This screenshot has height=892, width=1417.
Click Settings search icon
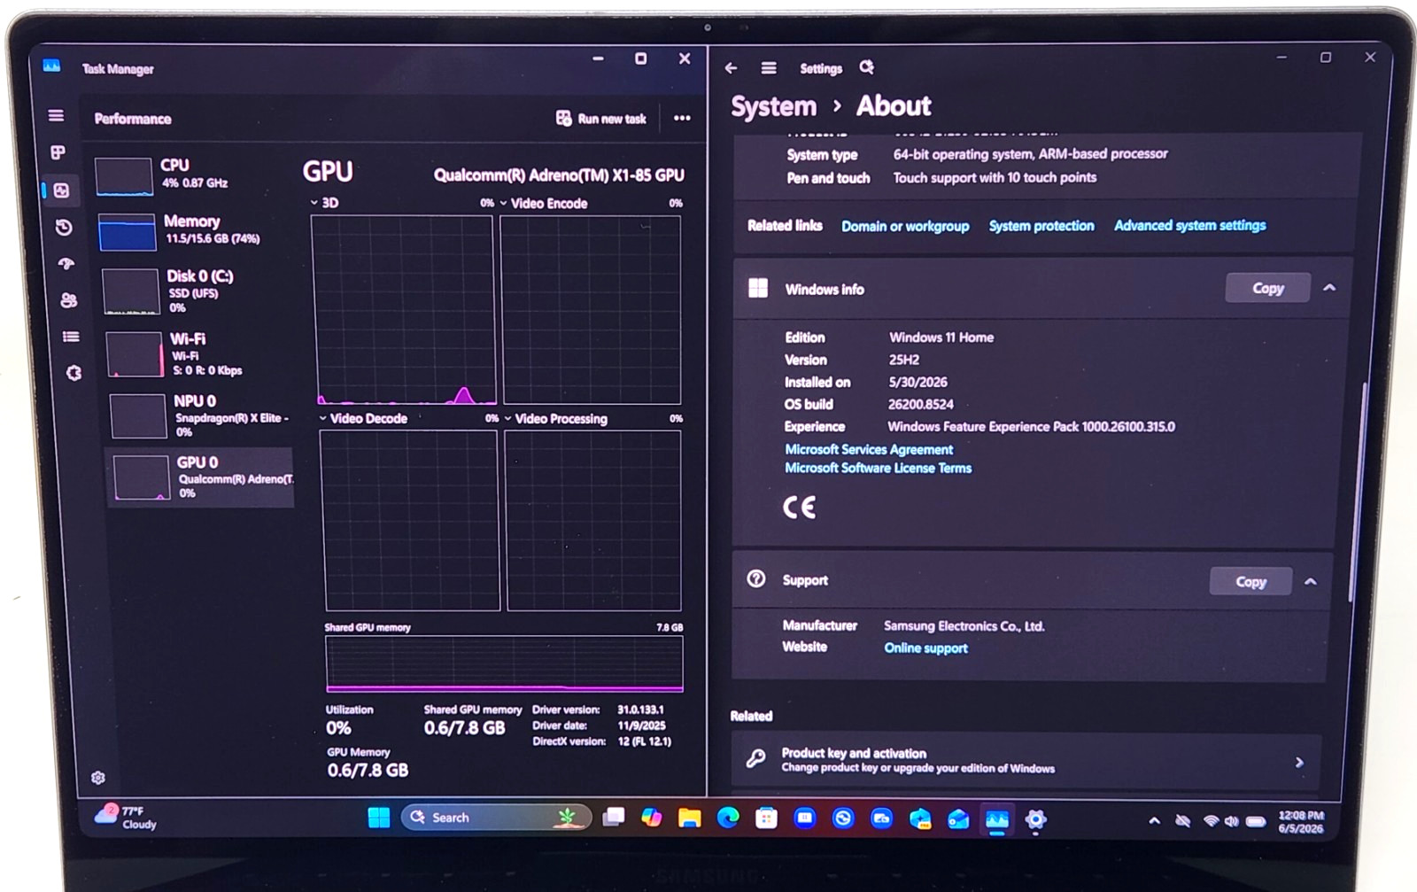866,67
